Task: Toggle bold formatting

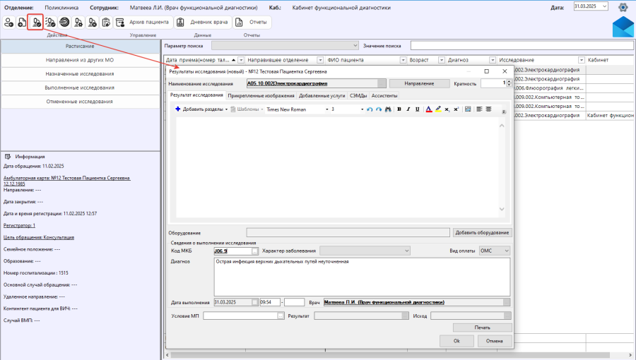Action: pos(399,109)
